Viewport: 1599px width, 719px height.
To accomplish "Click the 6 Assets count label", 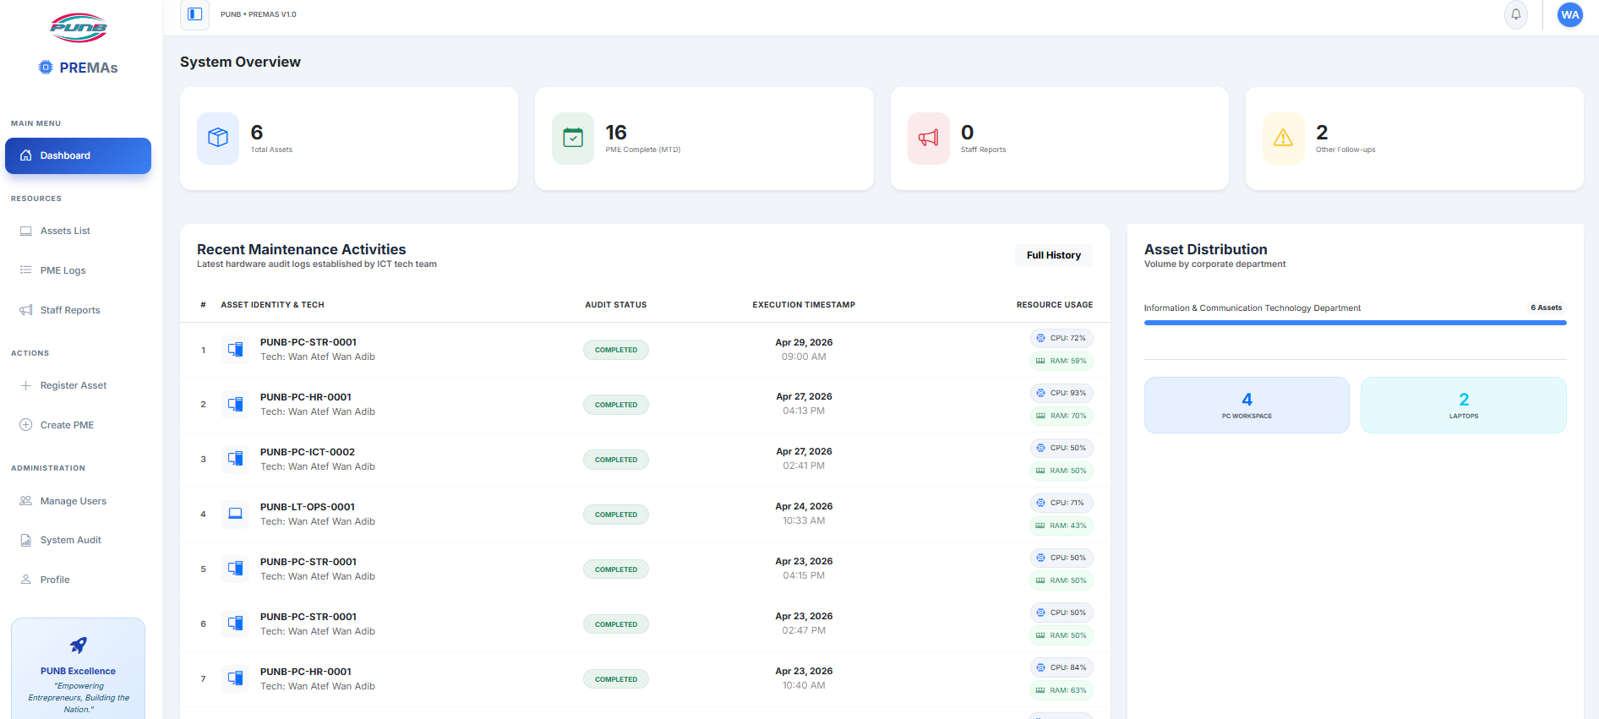I will pyautogui.click(x=1547, y=308).
